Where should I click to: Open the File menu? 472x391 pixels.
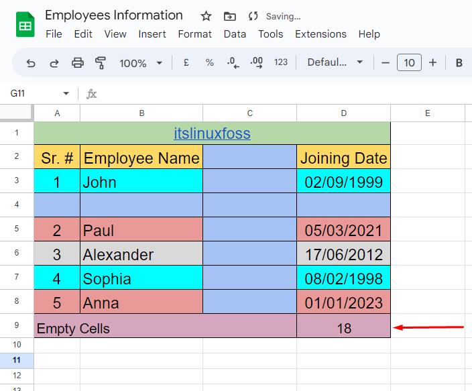54,34
